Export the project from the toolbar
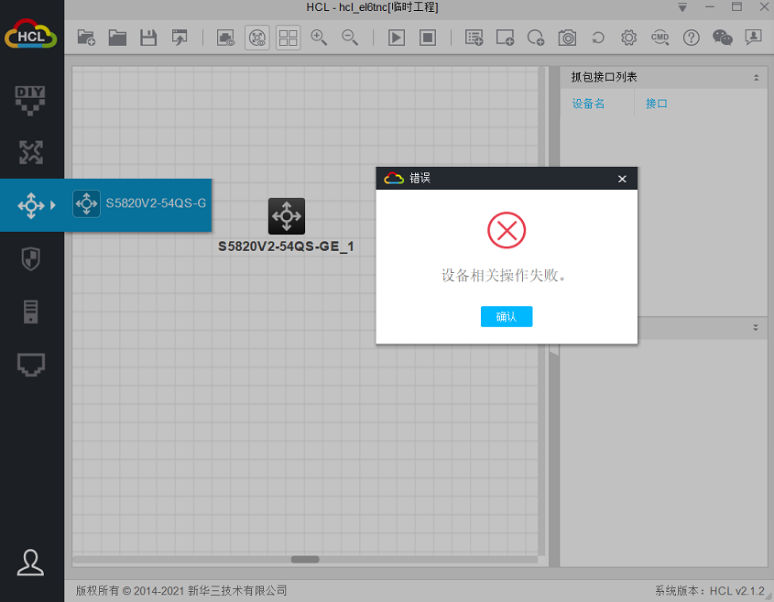This screenshot has height=602, width=774. tap(180, 38)
